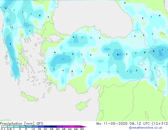The height and width of the screenshot is (130, 168).
Task: Click the blue 15 mm legend swatch
Action: coord(41,127)
